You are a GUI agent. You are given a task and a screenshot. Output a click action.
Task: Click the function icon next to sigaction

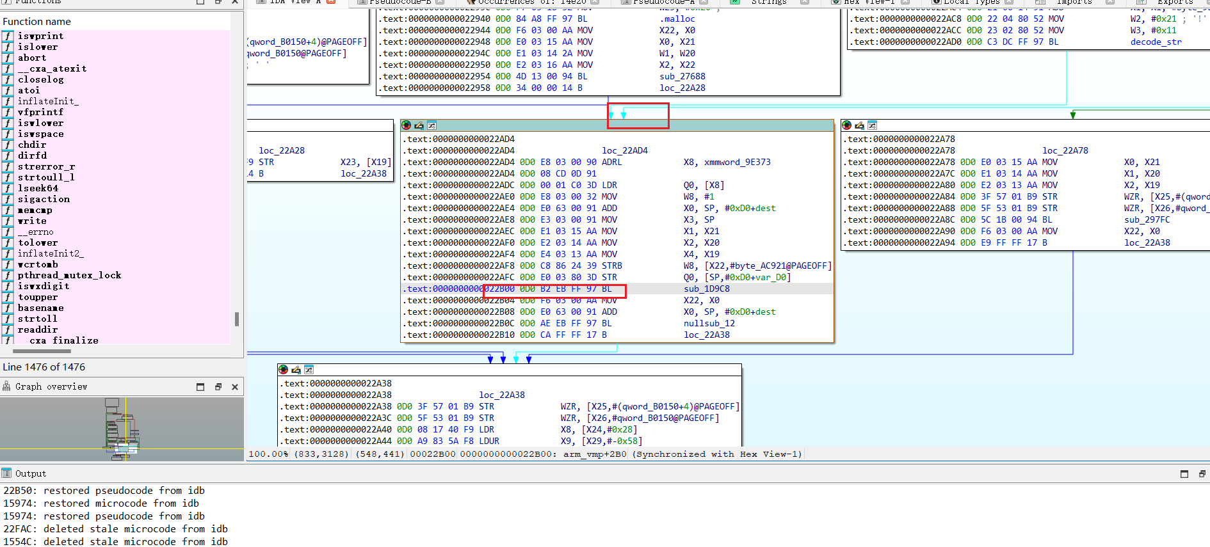pos(8,199)
